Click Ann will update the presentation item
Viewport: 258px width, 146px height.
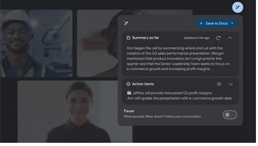click(179, 98)
